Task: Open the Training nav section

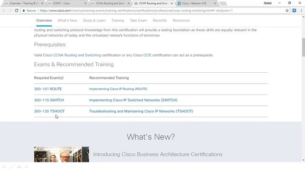Action: pos(118,20)
